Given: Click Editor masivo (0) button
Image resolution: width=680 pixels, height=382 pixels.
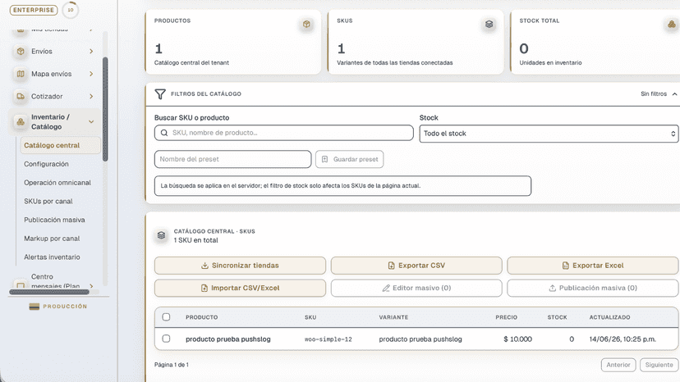Looking at the screenshot, I should click(x=416, y=288).
